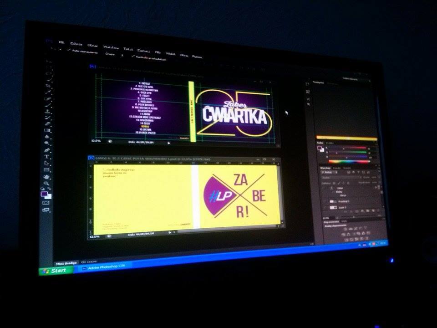This screenshot has height=328, width=437.
Task: Select the Brush tool
Action: click(49, 105)
